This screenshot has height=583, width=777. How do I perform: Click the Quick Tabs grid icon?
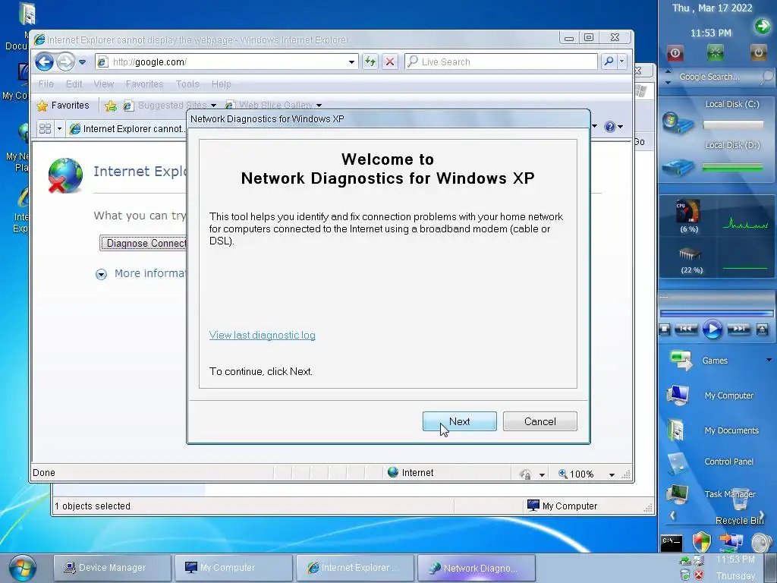[45, 129]
